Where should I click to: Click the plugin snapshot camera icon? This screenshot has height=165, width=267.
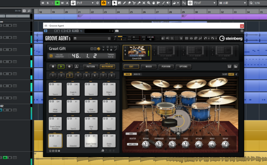coord(117,31)
